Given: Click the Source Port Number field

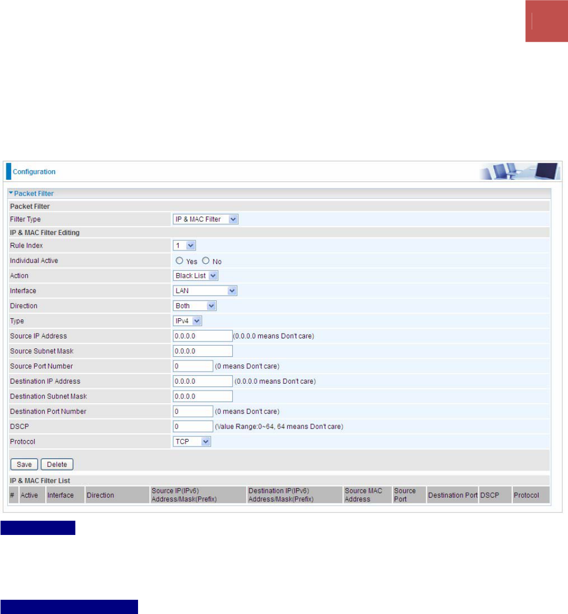Looking at the screenshot, I should [x=193, y=366].
